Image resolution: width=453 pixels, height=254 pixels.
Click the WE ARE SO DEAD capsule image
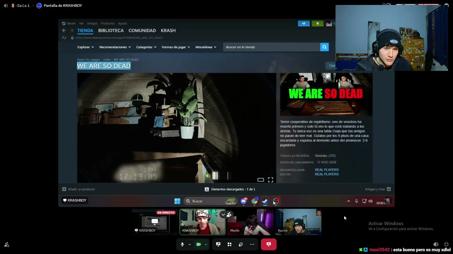tap(326, 95)
